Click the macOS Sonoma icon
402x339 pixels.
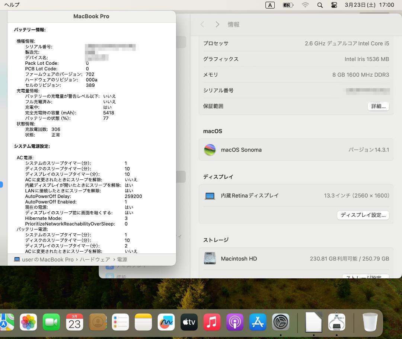pos(210,150)
